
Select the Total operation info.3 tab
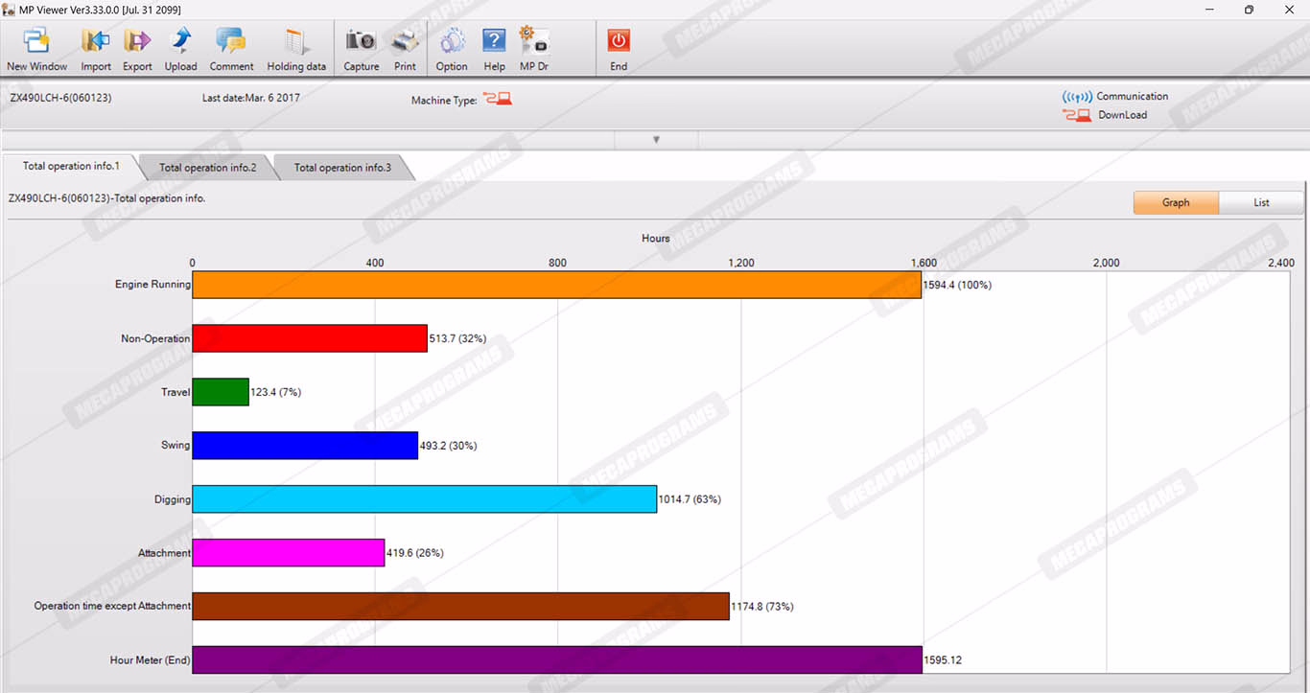pyautogui.click(x=342, y=168)
